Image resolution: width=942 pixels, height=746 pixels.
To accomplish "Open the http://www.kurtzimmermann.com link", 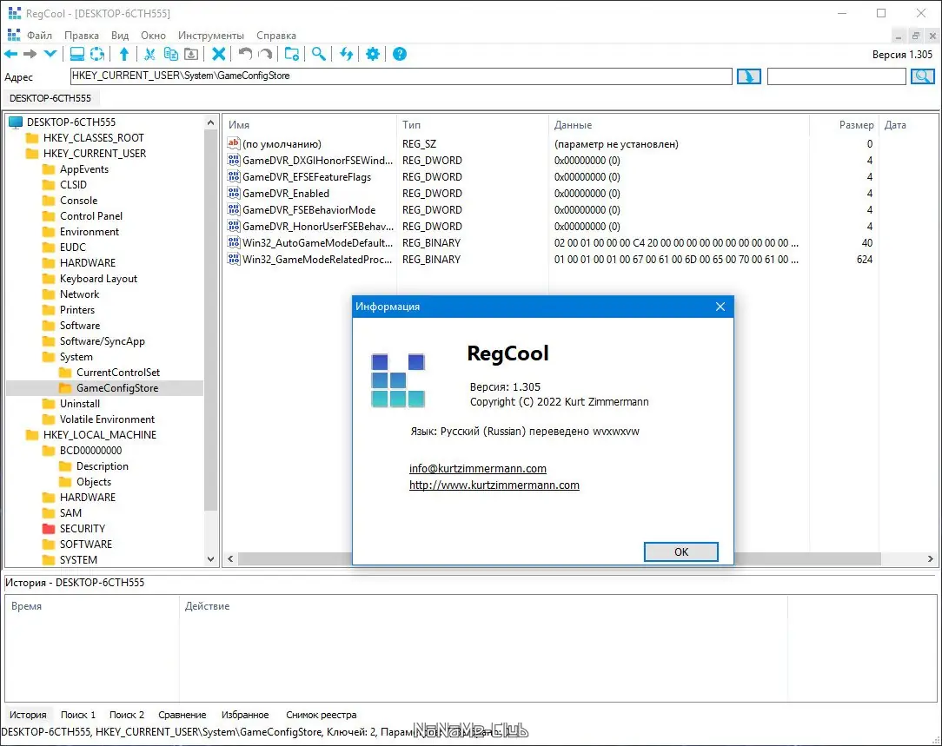I will [x=494, y=485].
